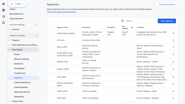Click the Description column header
This screenshot has height=104, width=185.
[x=86, y=27]
